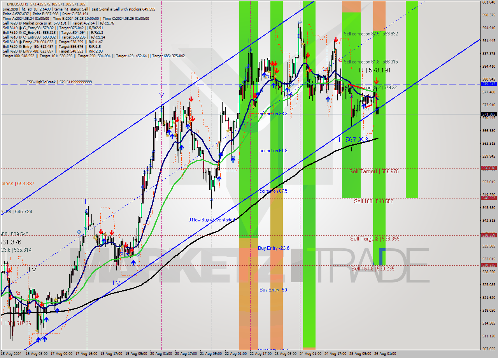Click the red 556.676 price tag on axis
Screen dimensions: 498x358
(x=489, y=168)
